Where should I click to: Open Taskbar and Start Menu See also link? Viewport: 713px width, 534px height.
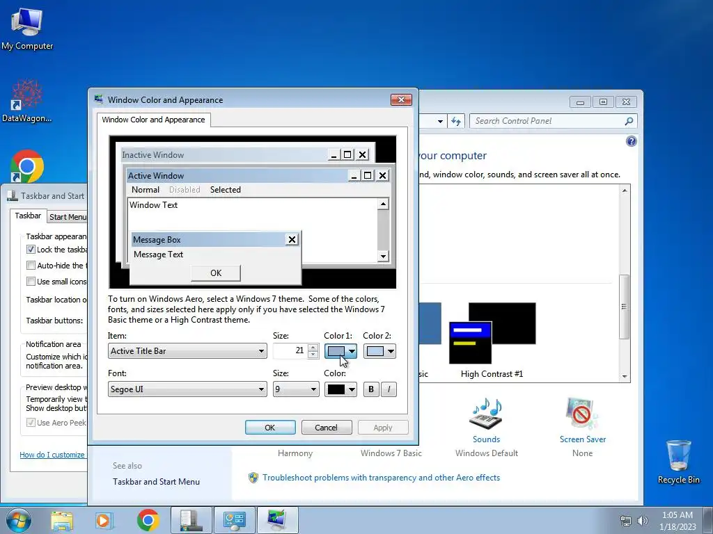click(x=156, y=482)
